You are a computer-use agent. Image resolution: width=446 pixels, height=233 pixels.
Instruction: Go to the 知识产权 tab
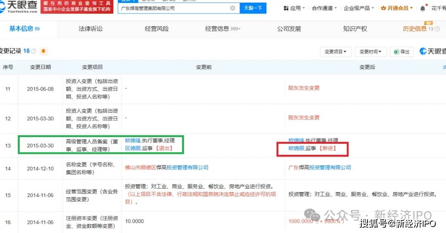[355, 29]
